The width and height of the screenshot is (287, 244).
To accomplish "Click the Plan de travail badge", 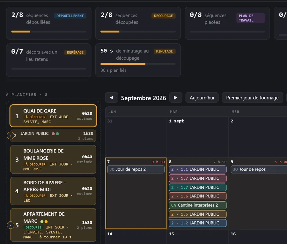I will click(250, 18).
